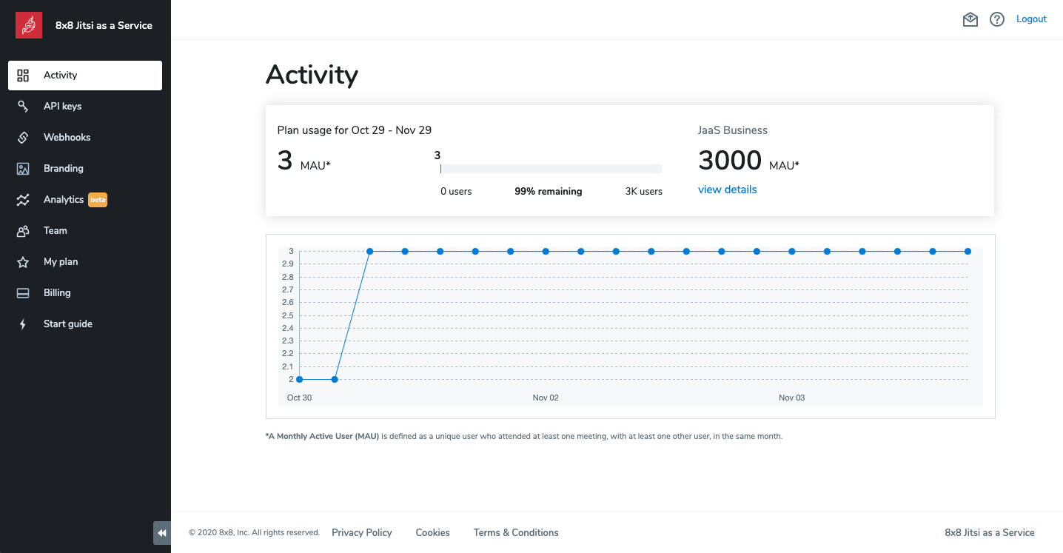The width and height of the screenshot is (1063, 553).
Task: Select Branding in the sidebar
Action: pyautogui.click(x=85, y=169)
